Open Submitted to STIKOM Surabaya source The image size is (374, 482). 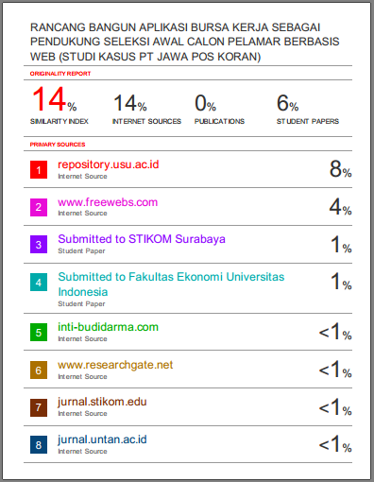click(142, 239)
